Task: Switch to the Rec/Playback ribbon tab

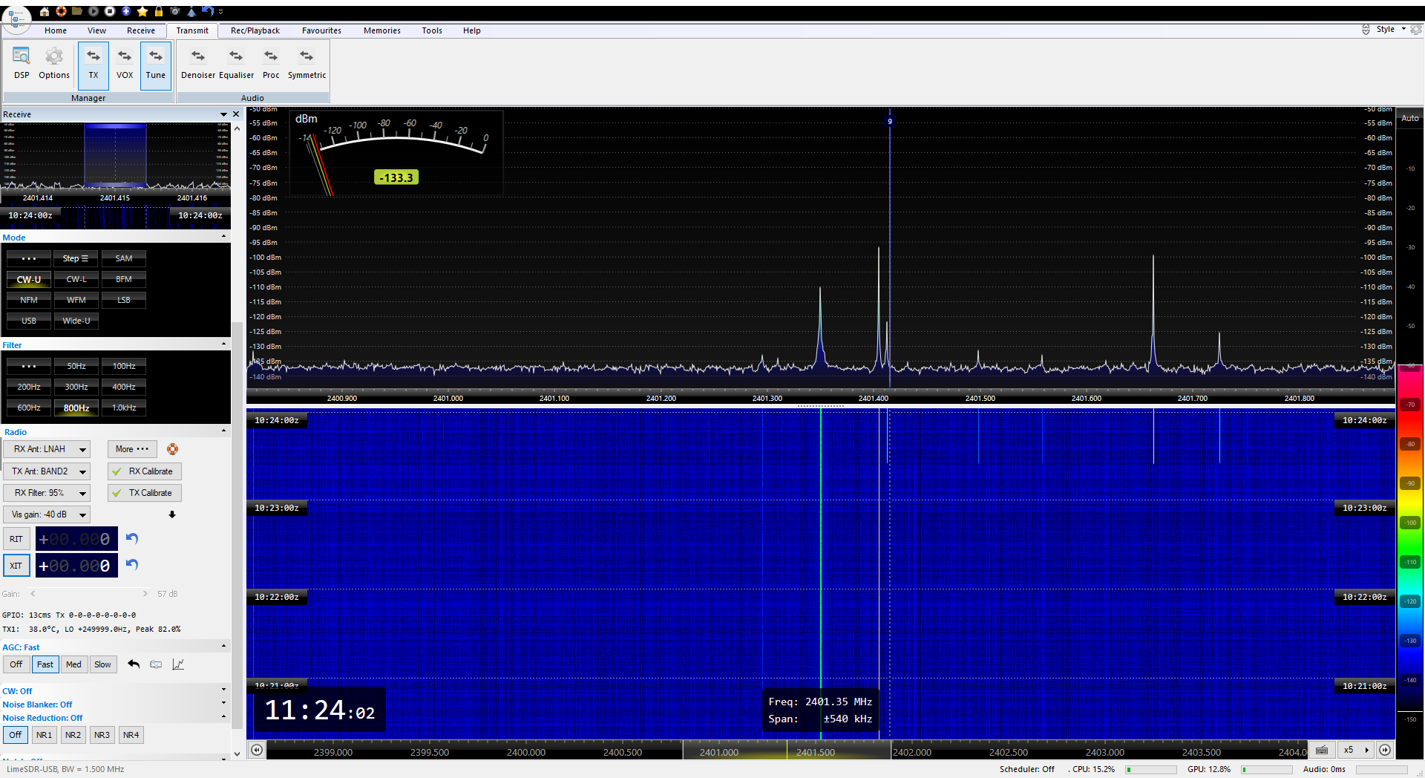Action: (255, 30)
